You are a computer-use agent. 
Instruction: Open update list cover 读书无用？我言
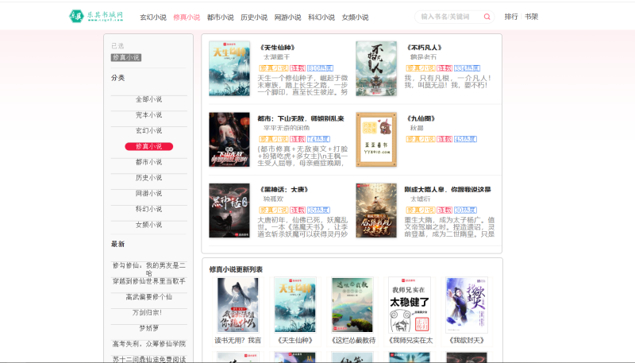(x=237, y=305)
